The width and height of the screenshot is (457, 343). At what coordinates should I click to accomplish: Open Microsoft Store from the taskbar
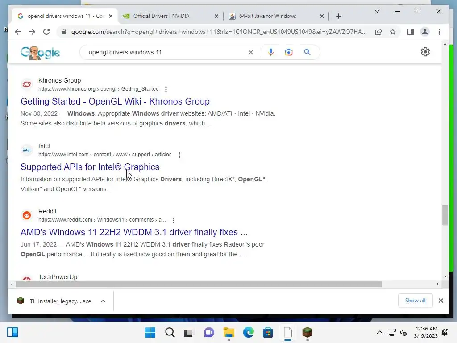point(268,332)
